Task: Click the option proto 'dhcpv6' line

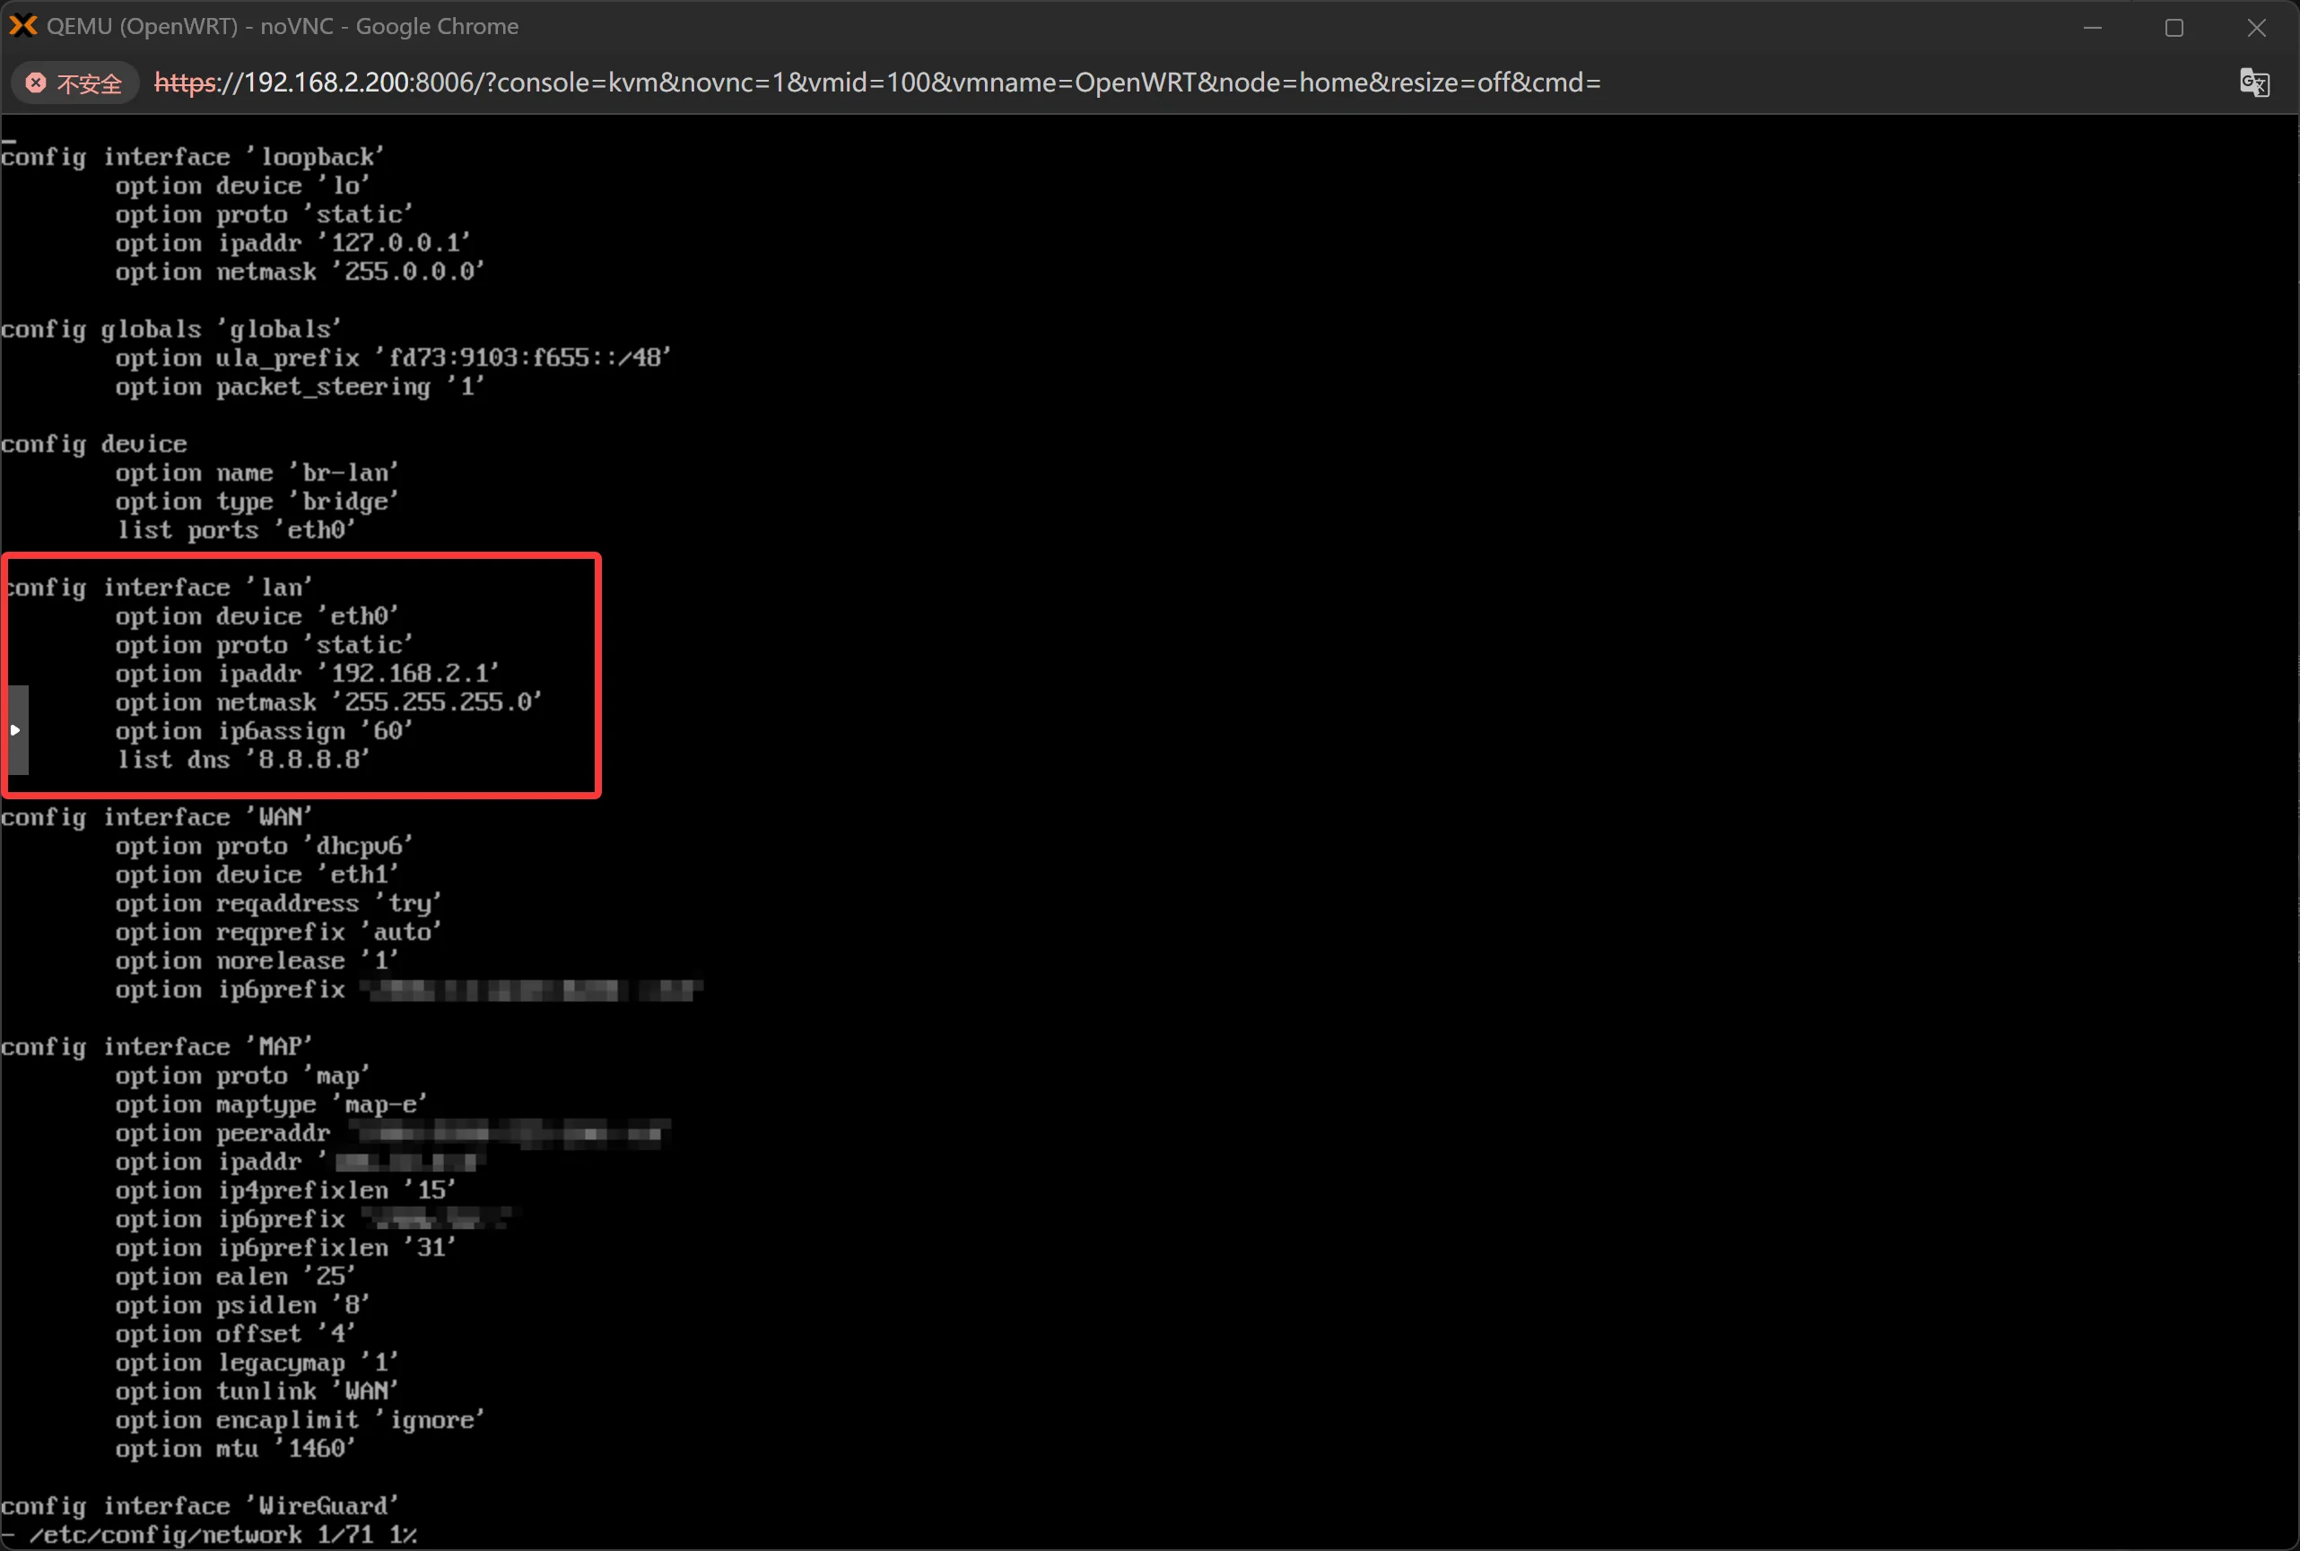Action: pos(263,846)
